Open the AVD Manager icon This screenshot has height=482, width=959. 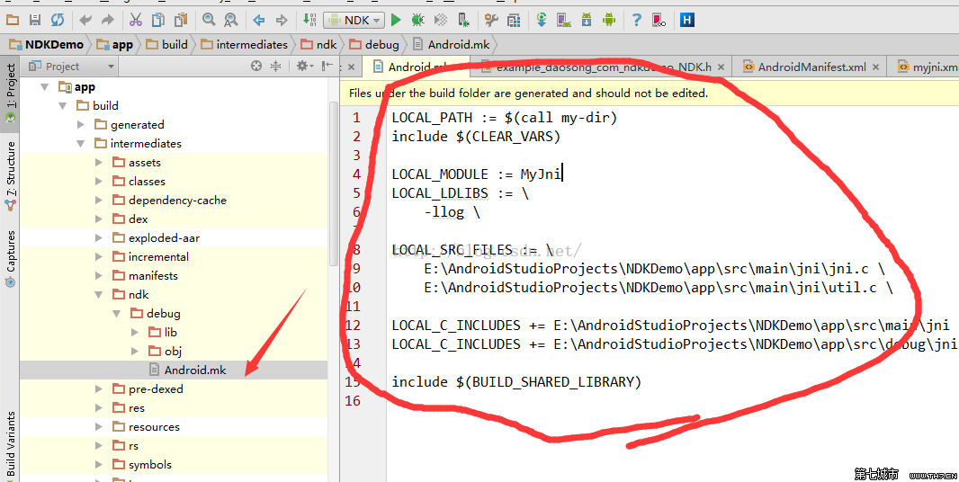tap(564, 20)
